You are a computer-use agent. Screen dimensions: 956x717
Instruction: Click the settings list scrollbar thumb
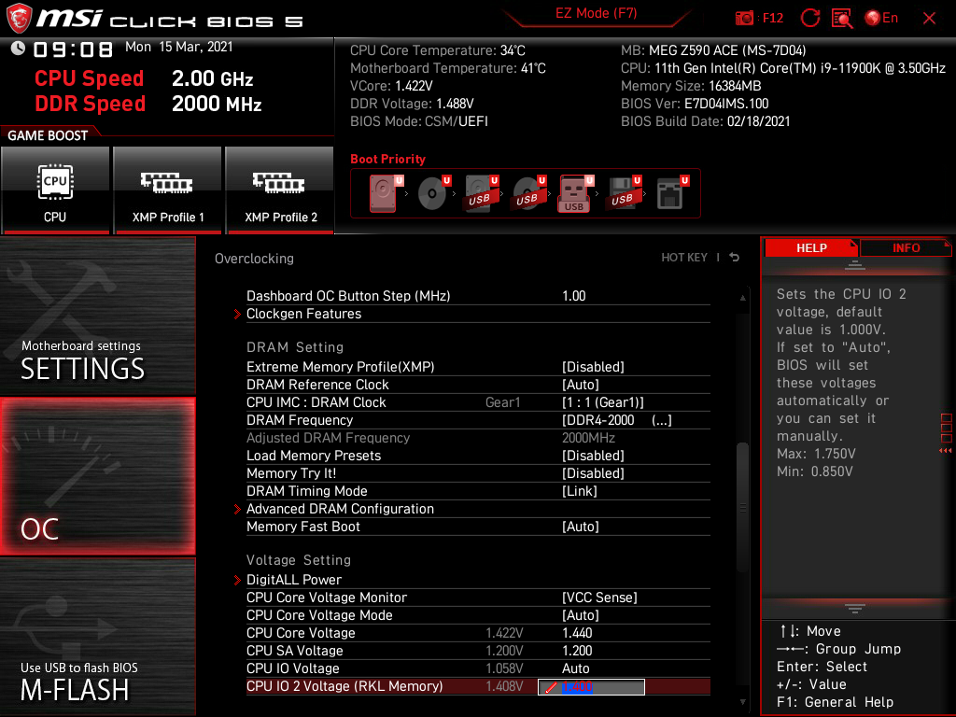point(742,507)
